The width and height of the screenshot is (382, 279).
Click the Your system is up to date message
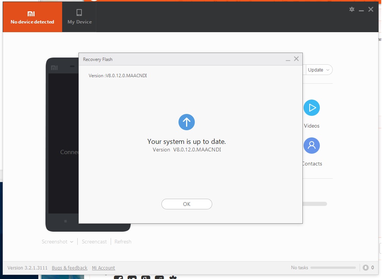coord(186,142)
